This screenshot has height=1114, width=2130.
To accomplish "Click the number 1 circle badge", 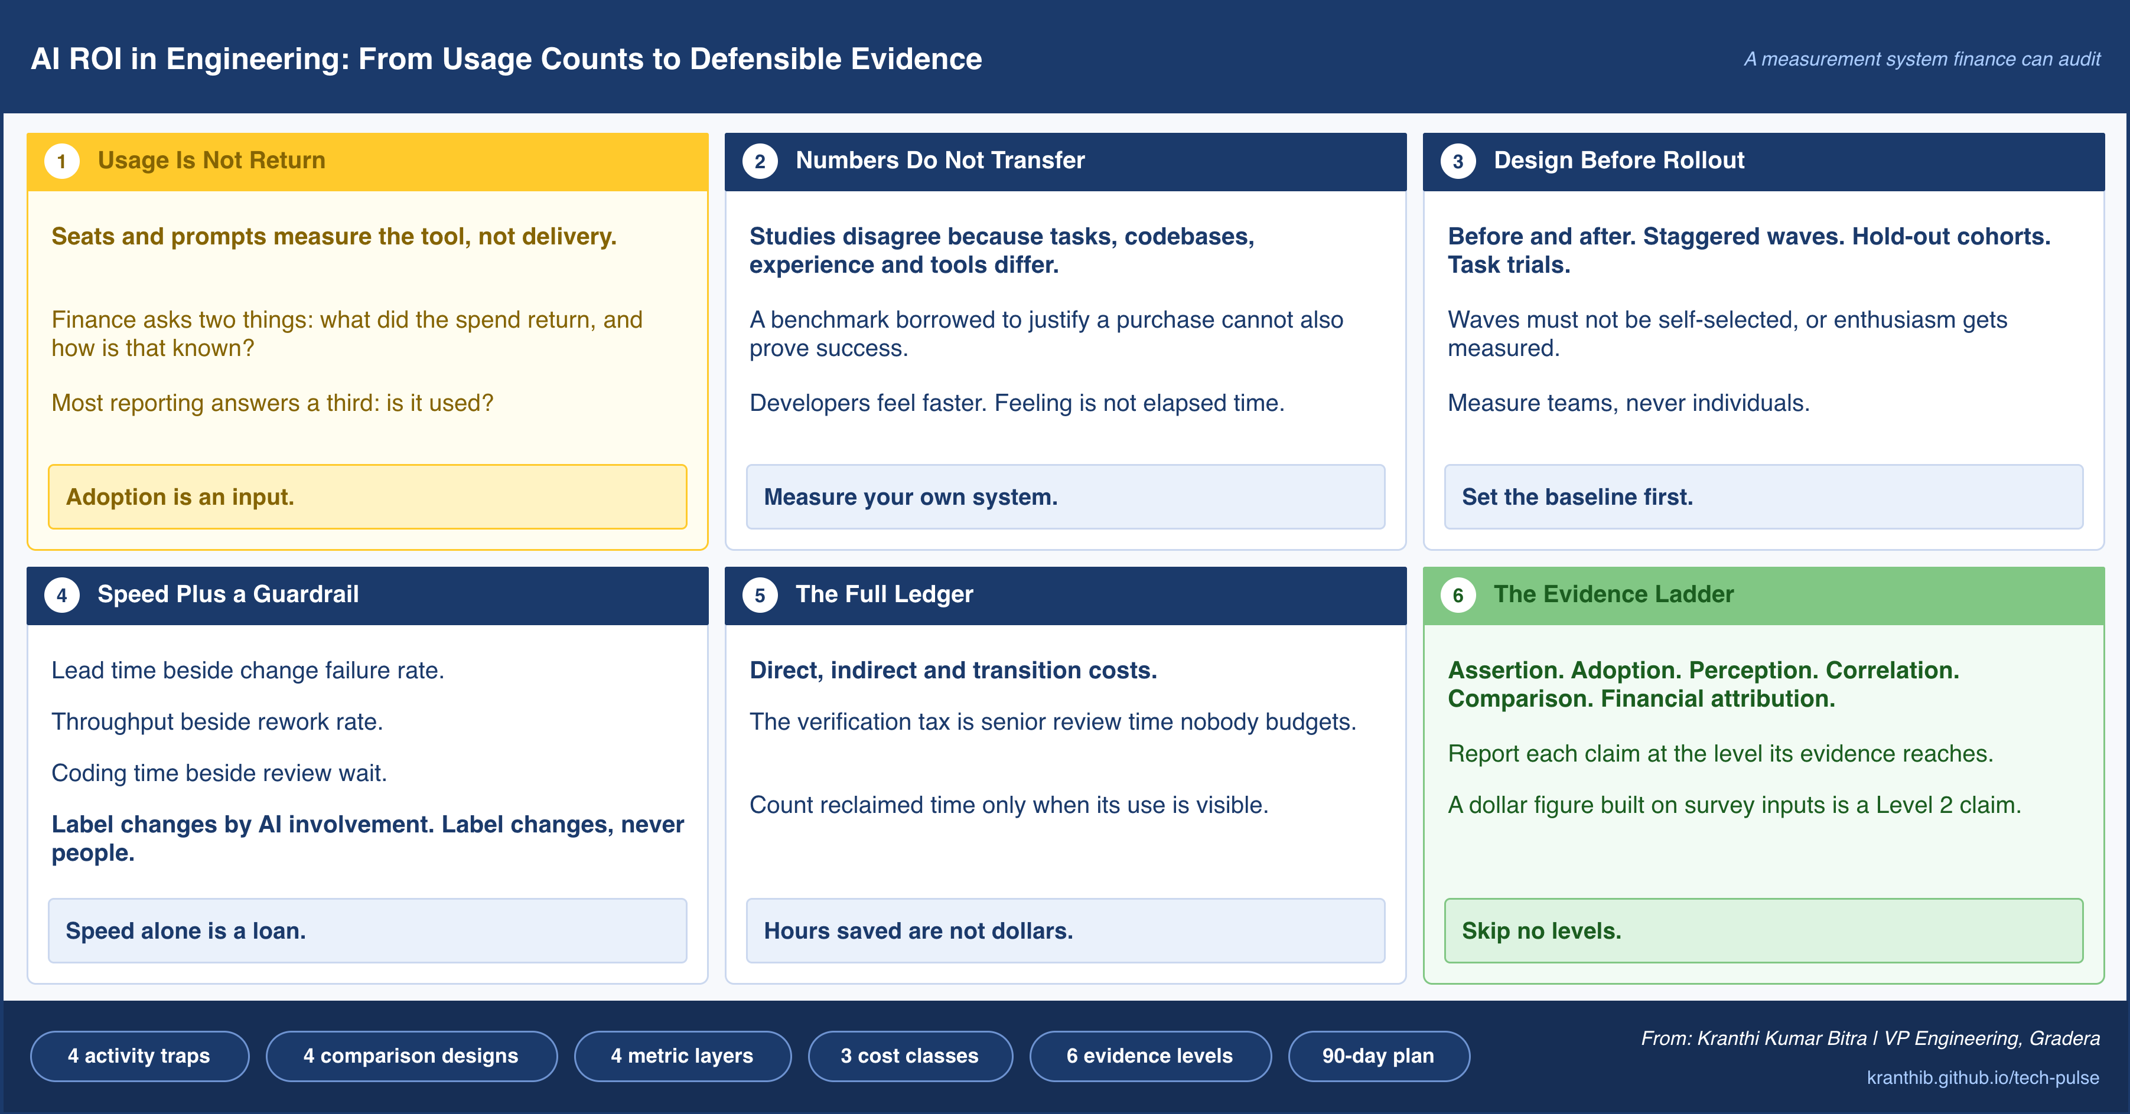I will coord(61,161).
